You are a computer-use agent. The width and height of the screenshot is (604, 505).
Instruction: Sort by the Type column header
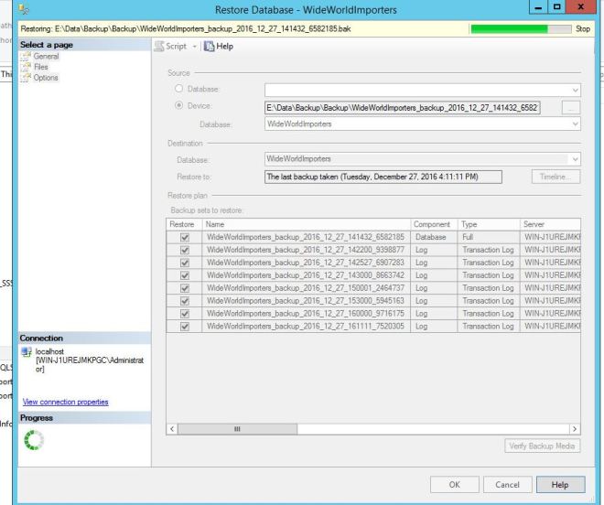[489, 224]
